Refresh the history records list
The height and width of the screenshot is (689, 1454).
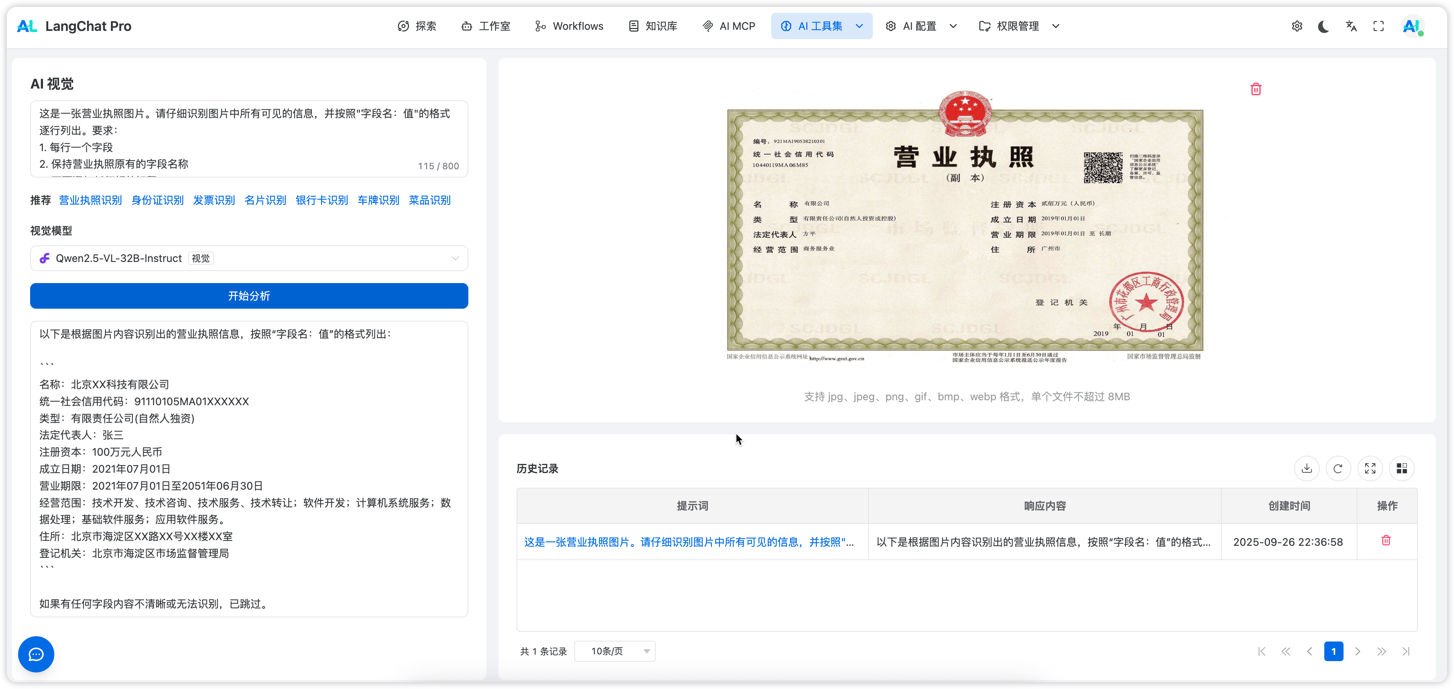point(1338,469)
